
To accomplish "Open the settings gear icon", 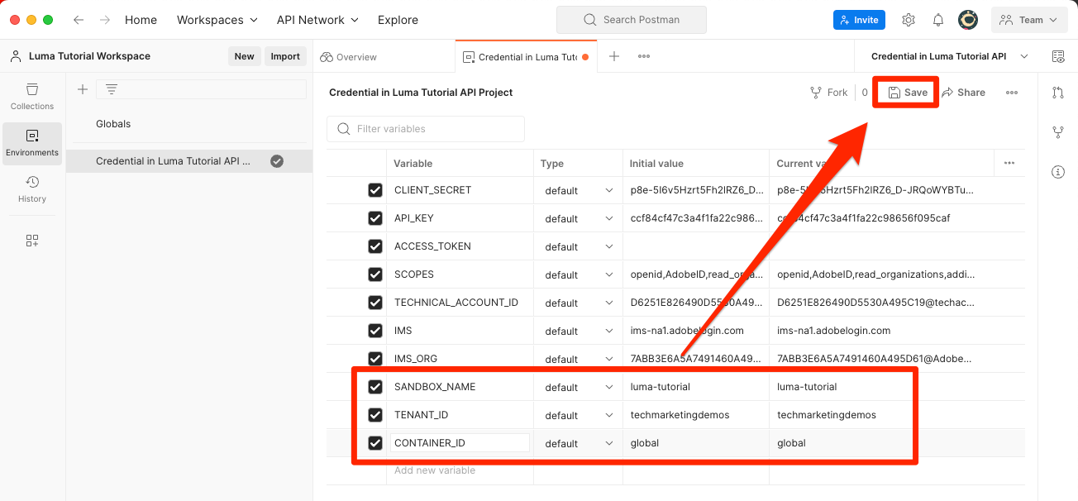I will point(909,20).
